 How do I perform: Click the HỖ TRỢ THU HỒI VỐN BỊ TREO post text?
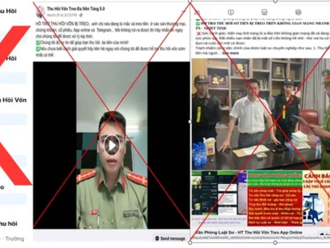[111, 39]
